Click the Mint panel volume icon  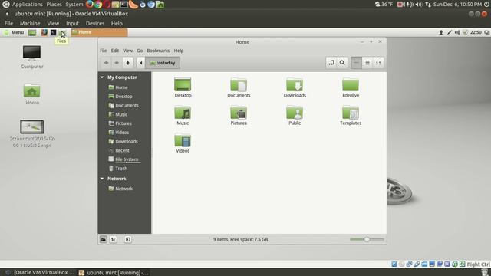pos(457,32)
